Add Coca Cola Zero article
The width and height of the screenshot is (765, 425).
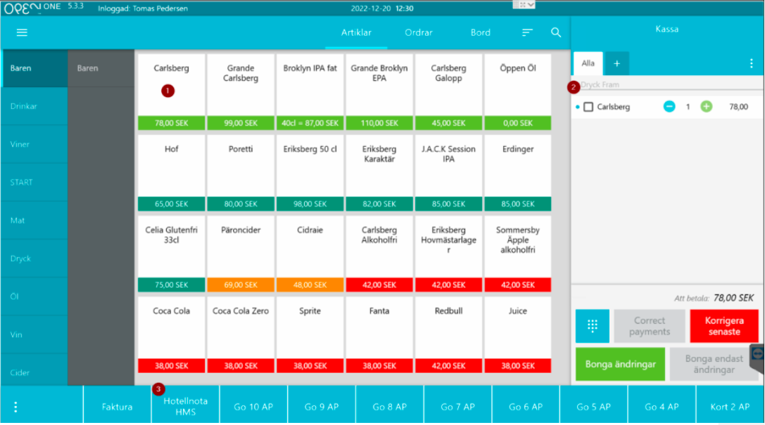(x=241, y=334)
